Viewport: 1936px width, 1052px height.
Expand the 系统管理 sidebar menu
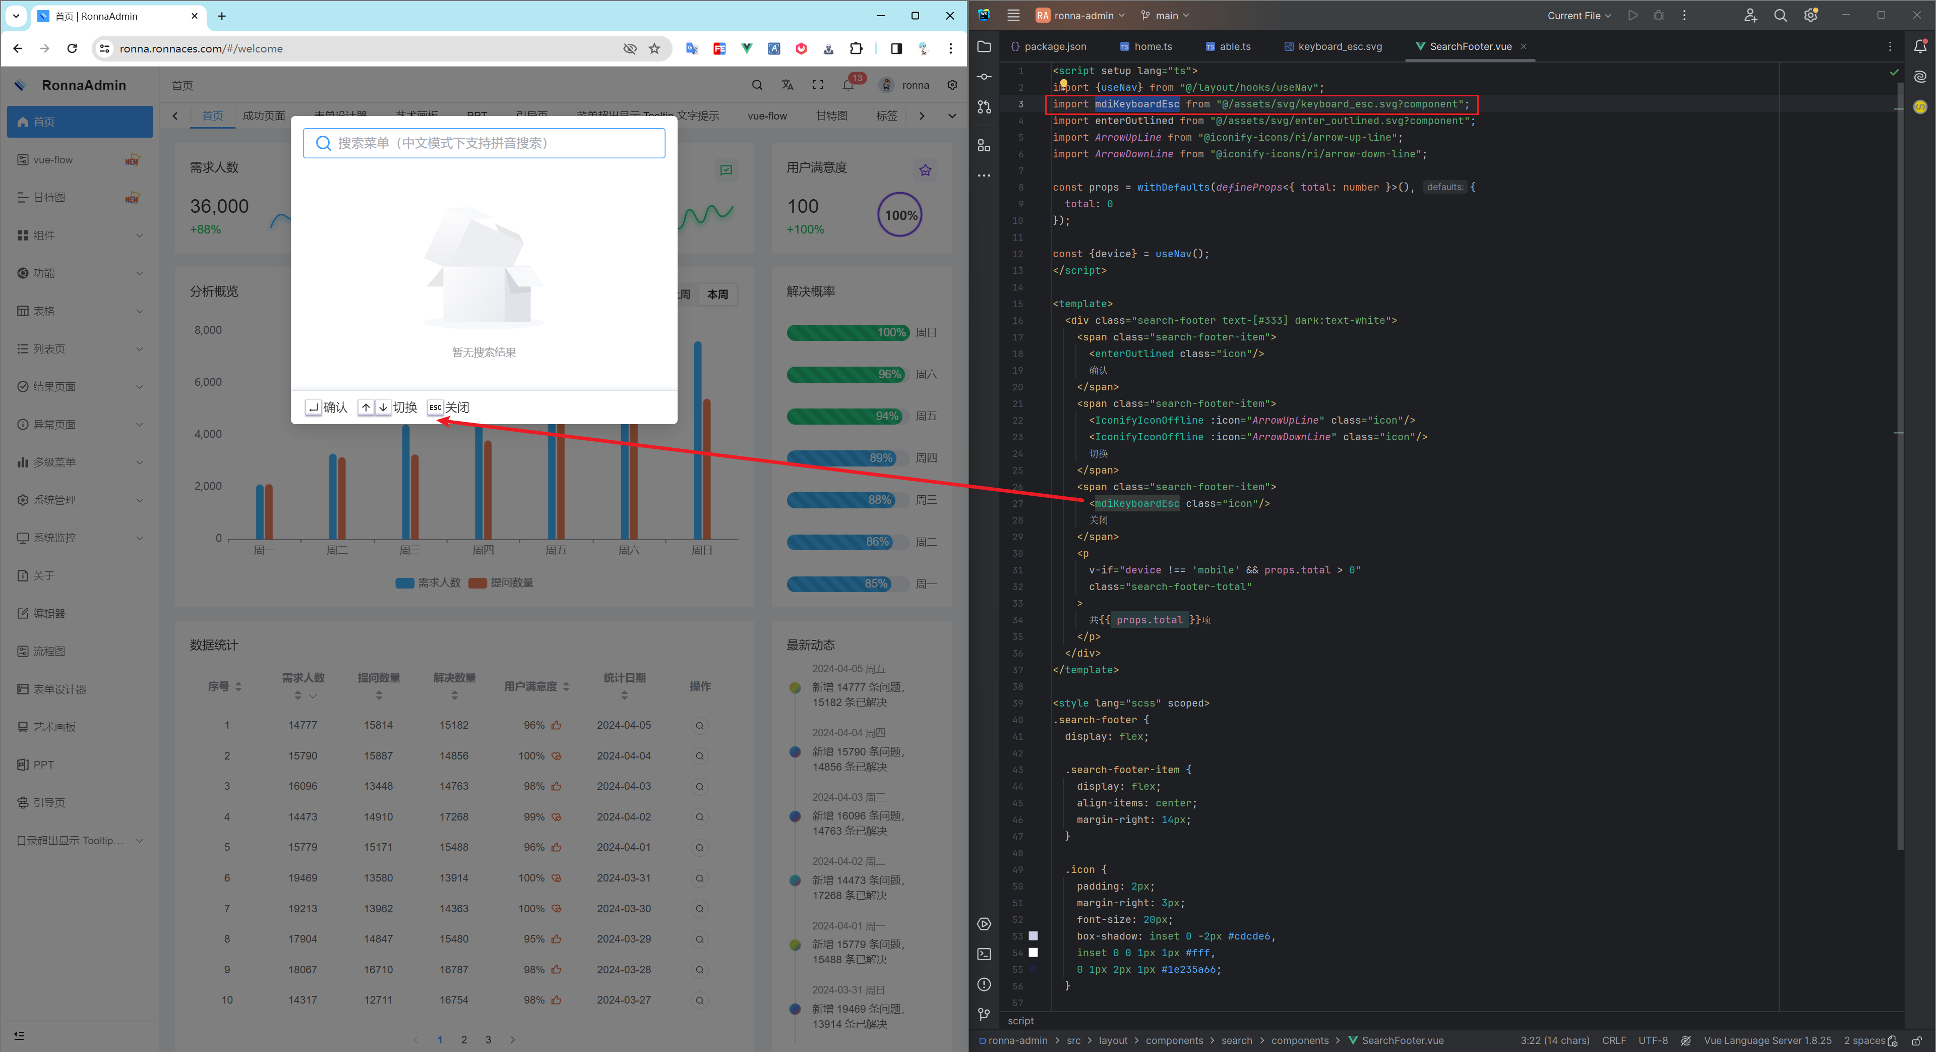(80, 500)
